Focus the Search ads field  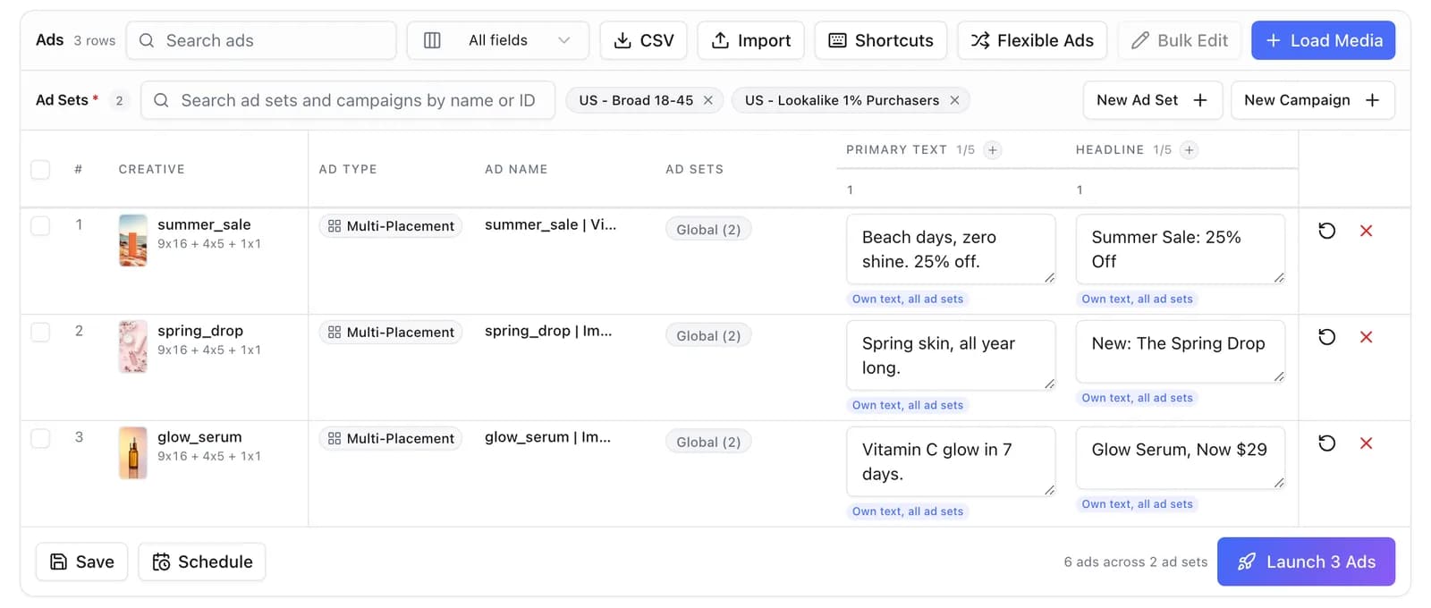coord(261,40)
